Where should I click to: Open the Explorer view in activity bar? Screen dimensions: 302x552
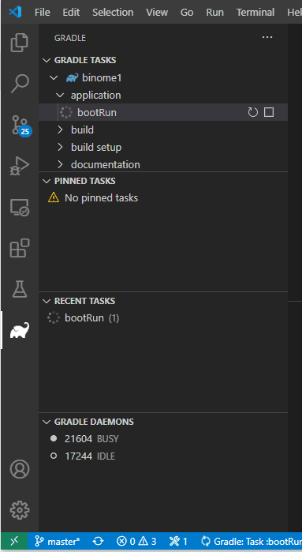pyautogui.click(x=20, y=42)
